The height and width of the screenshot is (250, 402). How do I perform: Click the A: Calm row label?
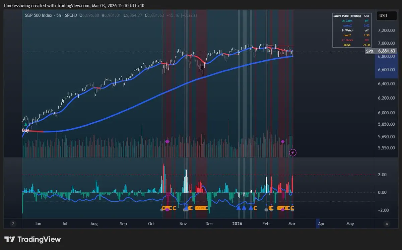(x=347, y=21)
